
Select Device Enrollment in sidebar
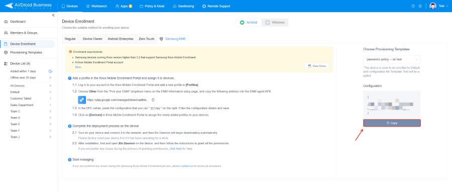(x=28, y=44)
